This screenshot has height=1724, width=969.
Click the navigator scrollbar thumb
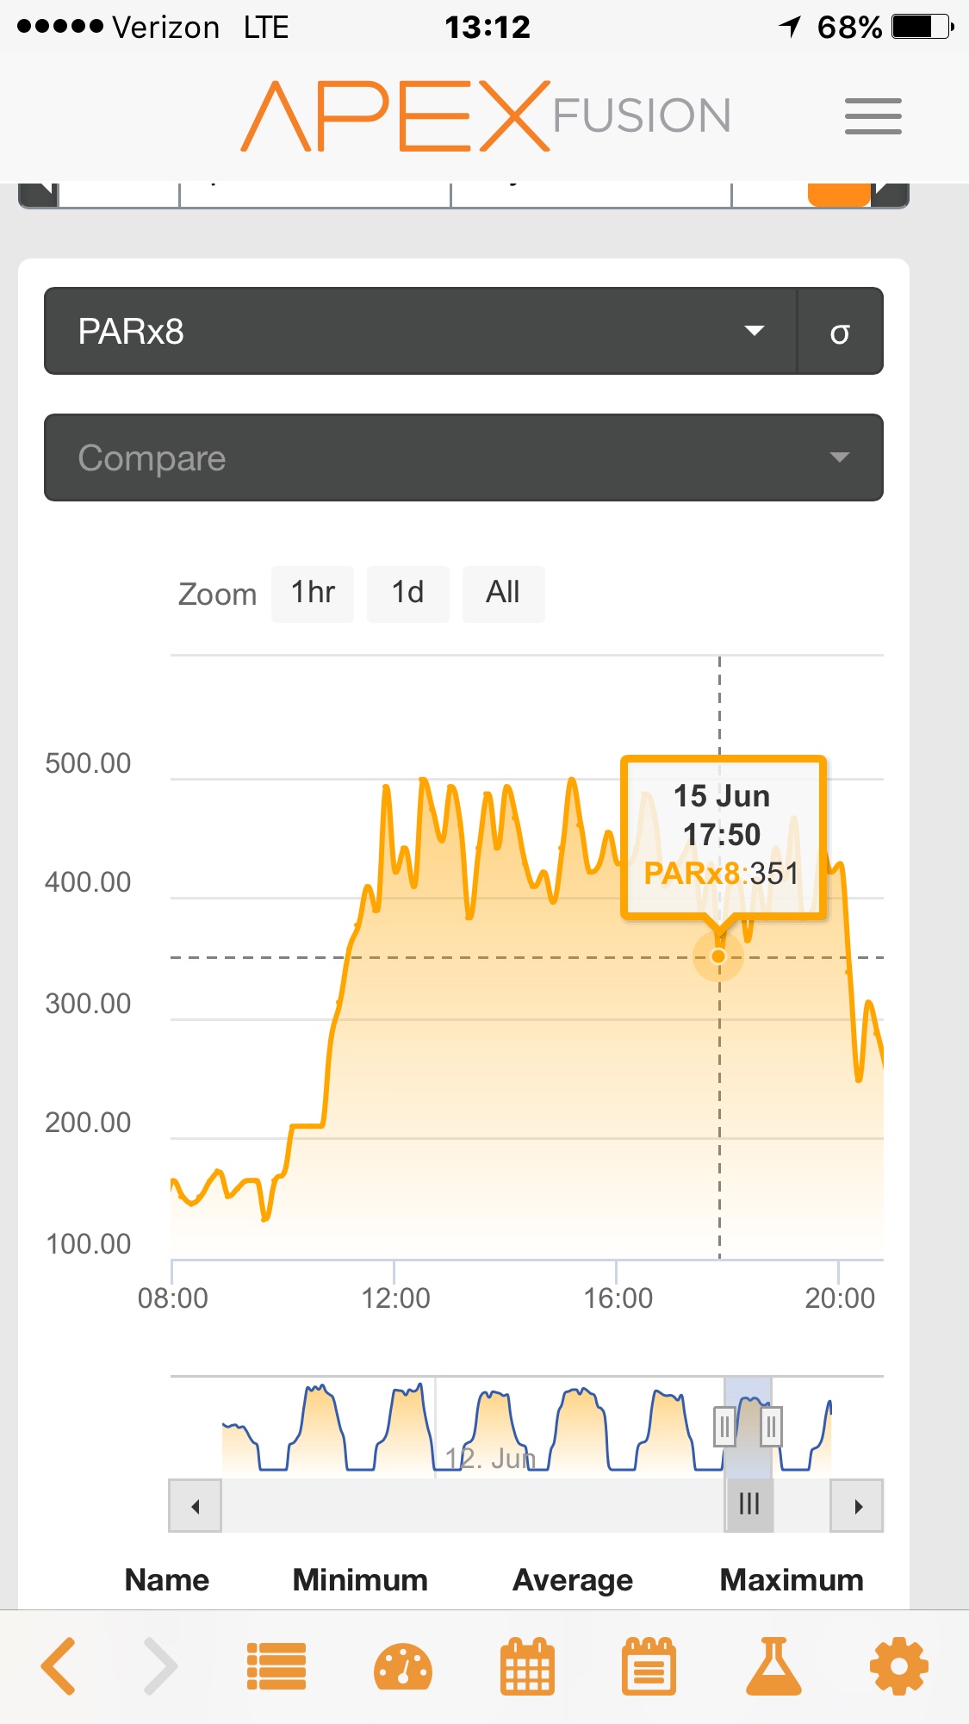[x=748, y=1505]
